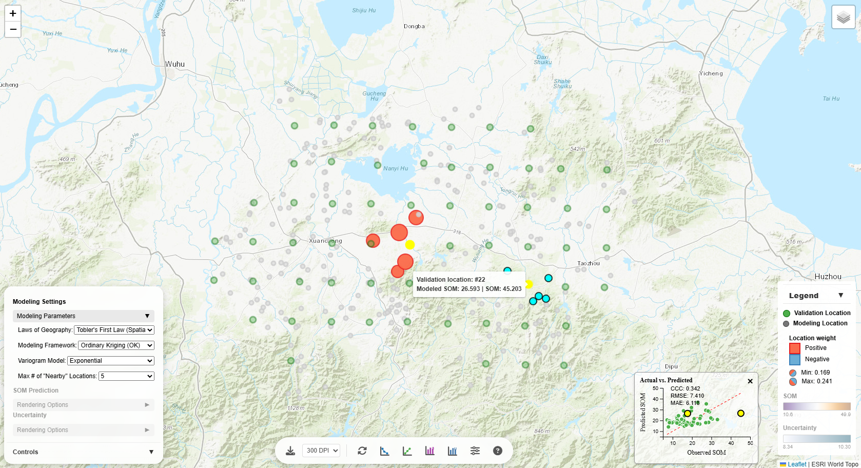This screenshot has height=468, width=861.
Task: Expand the Controls section
Action: coord(84,452)
